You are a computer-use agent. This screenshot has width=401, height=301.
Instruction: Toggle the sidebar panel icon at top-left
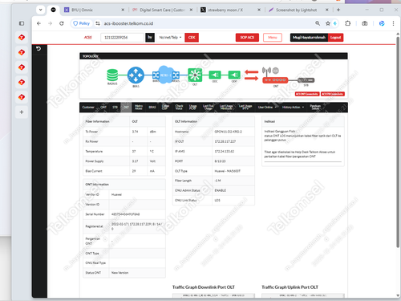[x=22, y=23]
